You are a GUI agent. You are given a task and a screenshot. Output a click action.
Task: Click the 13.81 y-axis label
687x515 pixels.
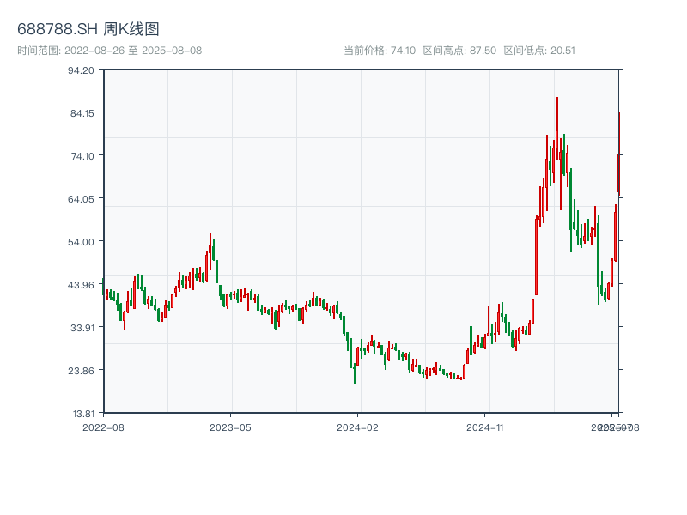(81, 413)
